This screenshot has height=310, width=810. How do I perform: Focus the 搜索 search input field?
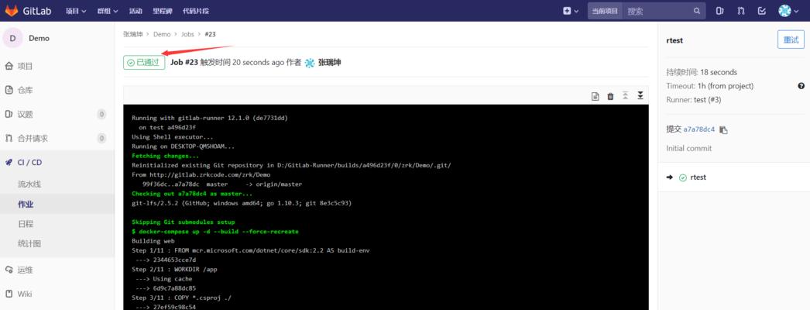click(657, 11)
